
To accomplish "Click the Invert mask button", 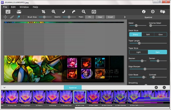I will click(110, 17).
